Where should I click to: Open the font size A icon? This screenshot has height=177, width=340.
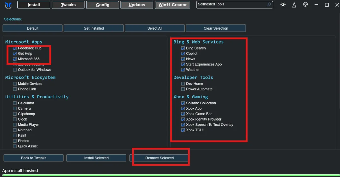coord(294,5)
